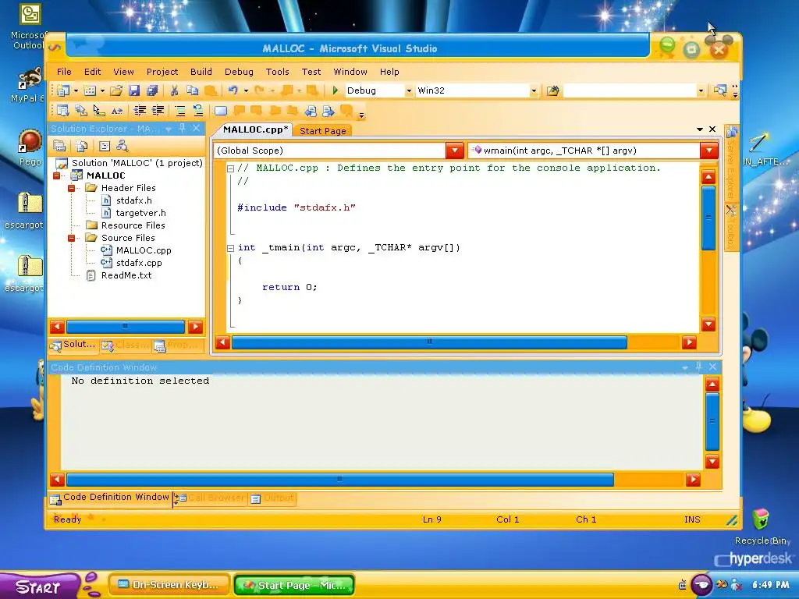Screen dimensions: 799x599
Task: Switch to the Start Page tab
Action: point(322,131)
